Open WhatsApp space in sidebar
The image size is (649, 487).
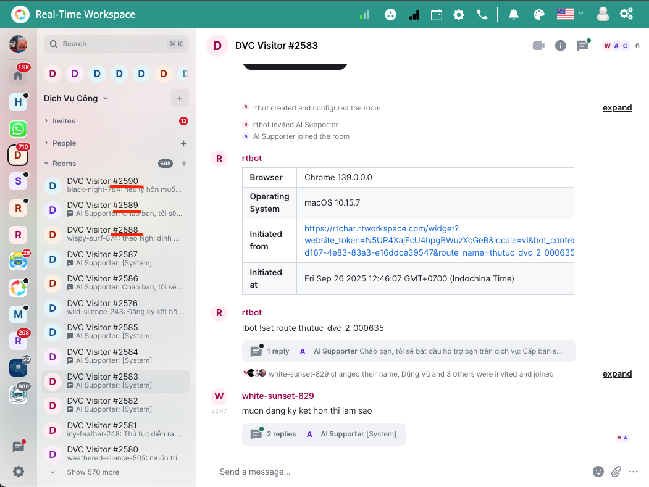tap(18, 129)
